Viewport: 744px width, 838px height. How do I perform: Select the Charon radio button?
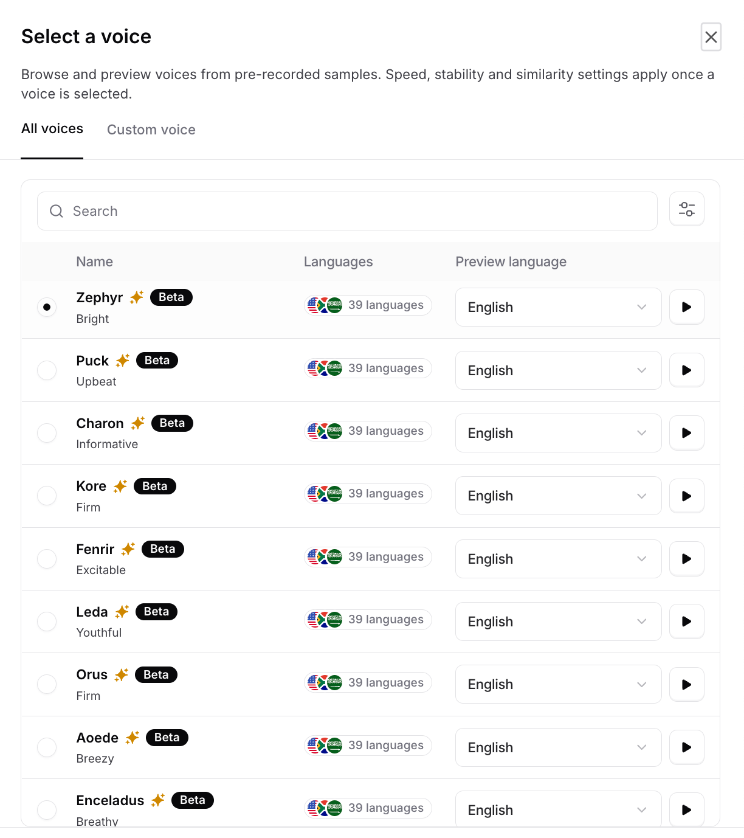pyautogui.click(x=47, y=433)
